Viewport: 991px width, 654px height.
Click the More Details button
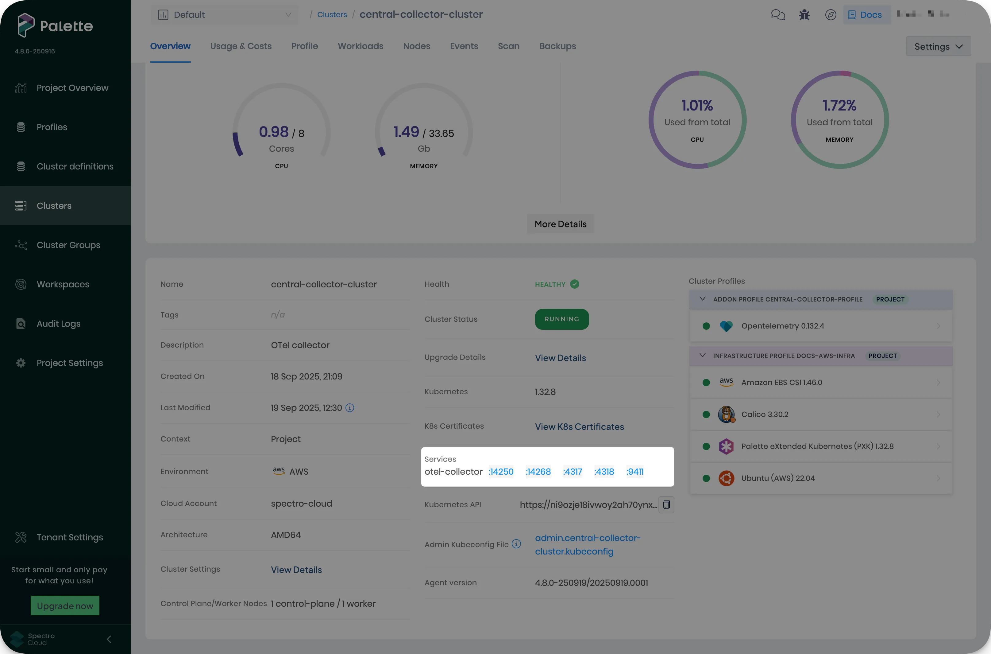click(x=560, y=224)
